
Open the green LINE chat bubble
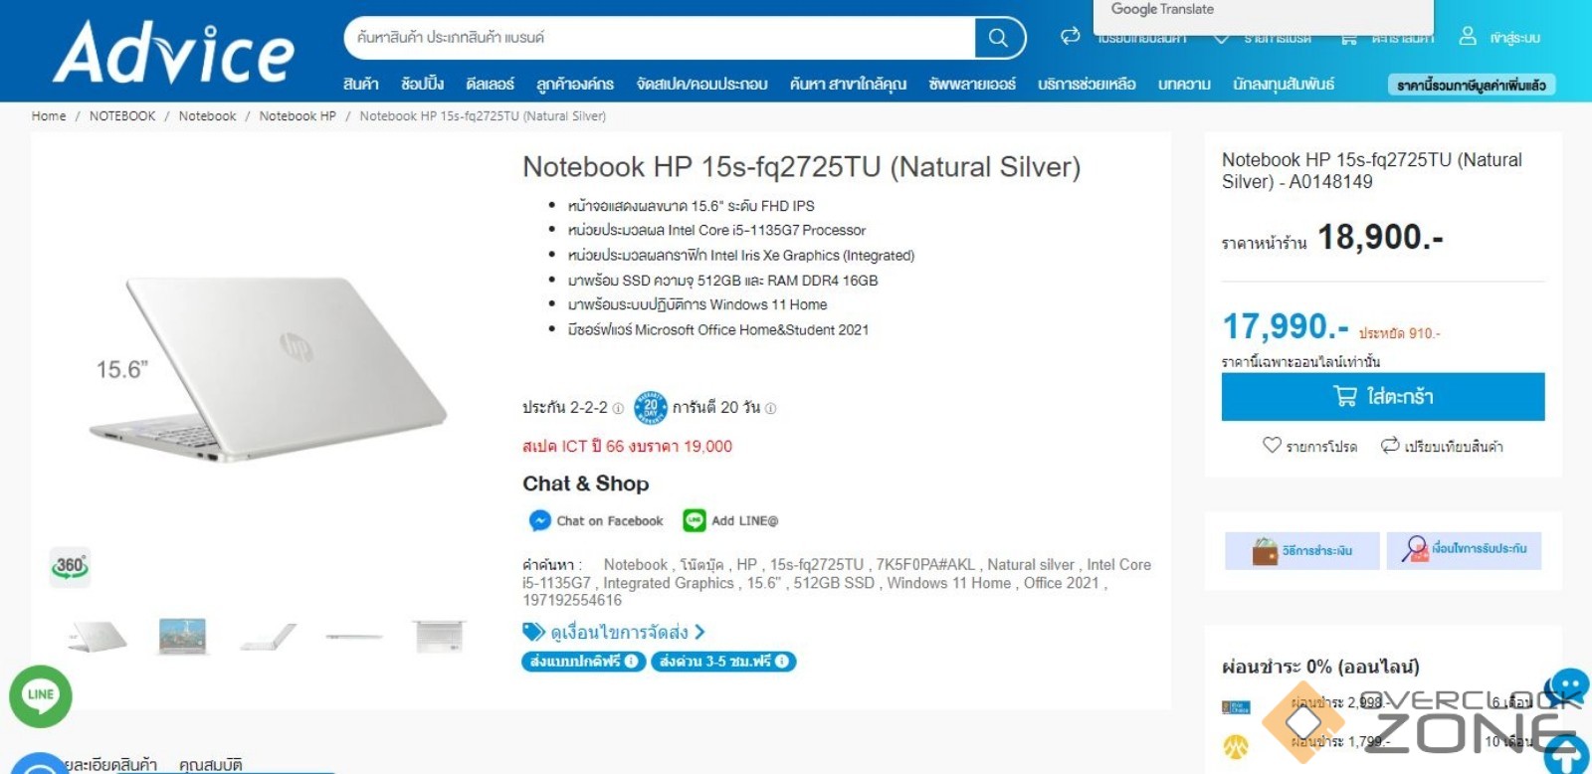(41, 695)
